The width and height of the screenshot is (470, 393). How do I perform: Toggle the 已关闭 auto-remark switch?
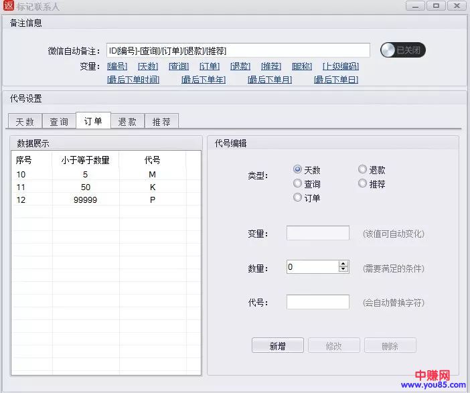point(403,50)
